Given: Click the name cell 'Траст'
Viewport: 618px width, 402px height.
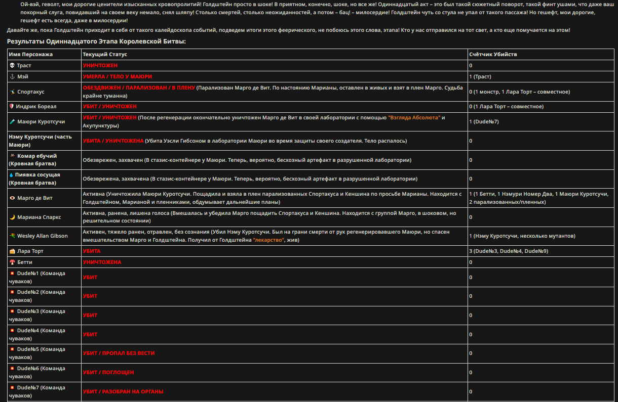Looking at the screenshot, I should click(x=44, y=66).
